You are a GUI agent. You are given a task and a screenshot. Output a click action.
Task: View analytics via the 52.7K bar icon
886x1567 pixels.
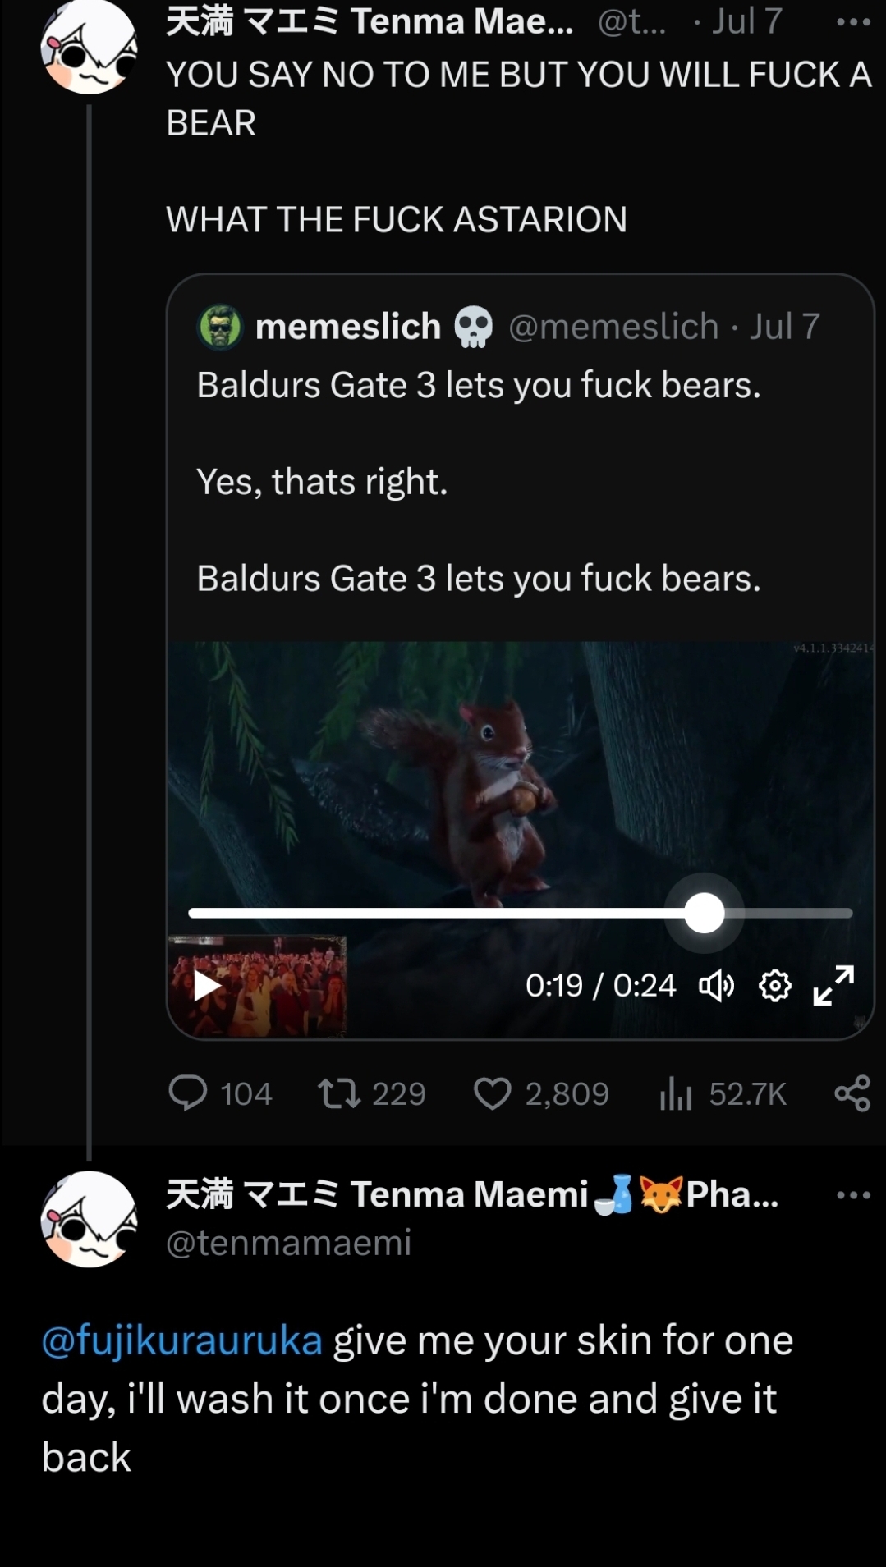click(675, 1093)
